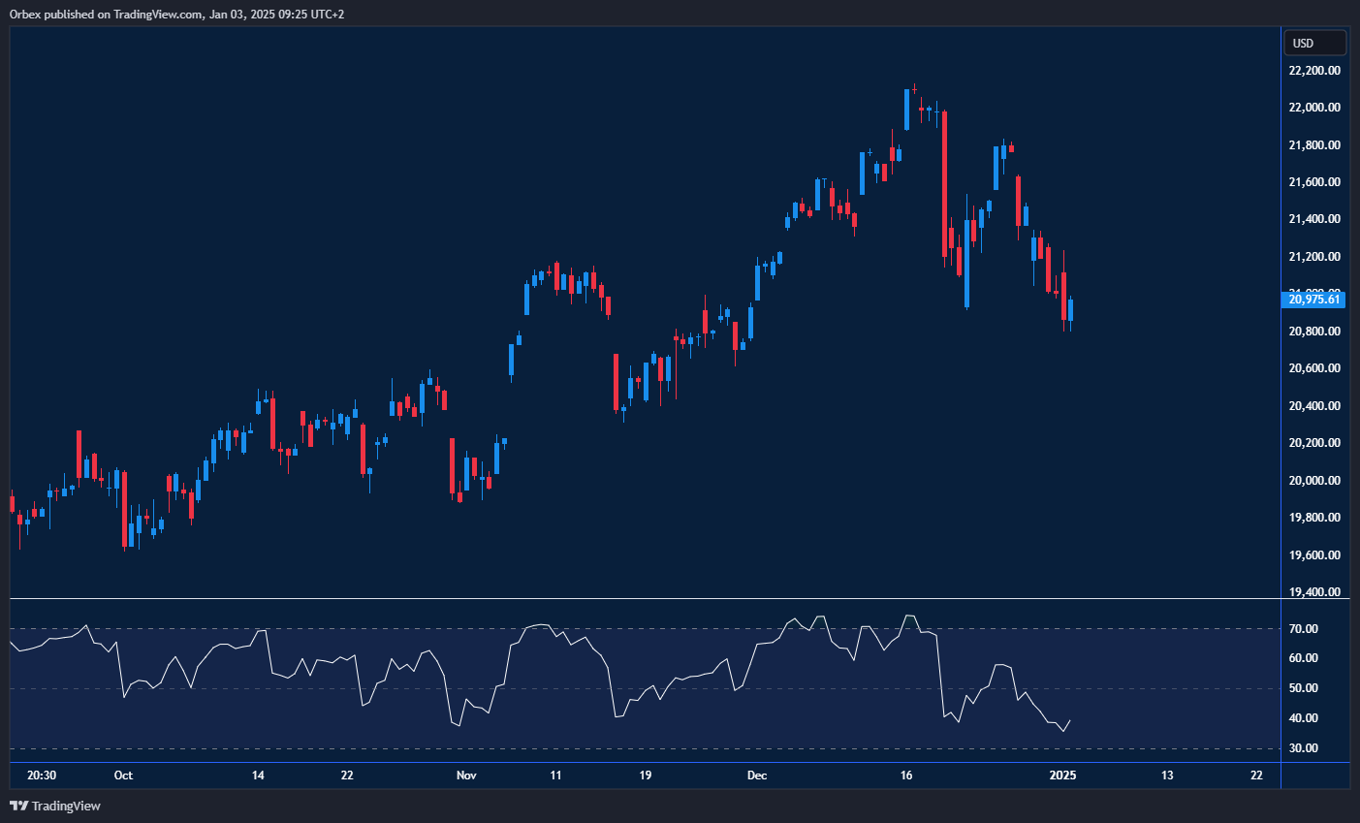Open the USD currency selector
The width and height of the screenshot is (1360, 823).
(x=1313, y=43)
